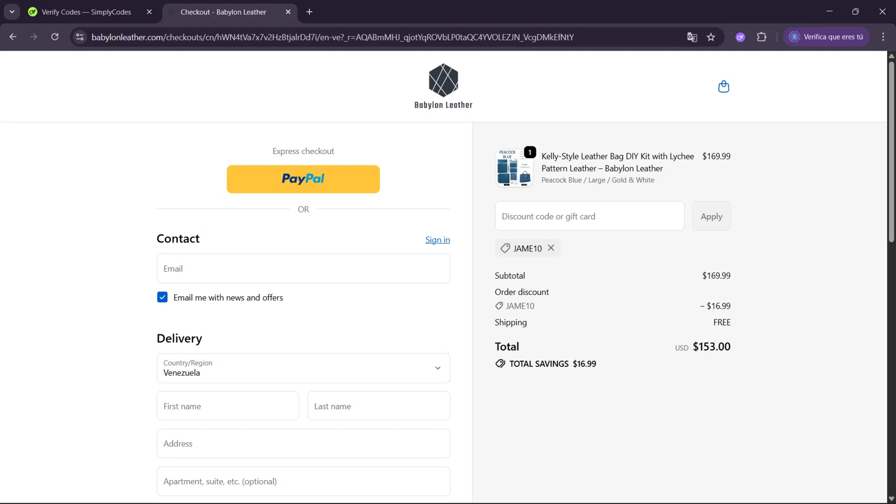Click the scrollbar down arrow
The image size is (896, 504).
tap(891, 499)
